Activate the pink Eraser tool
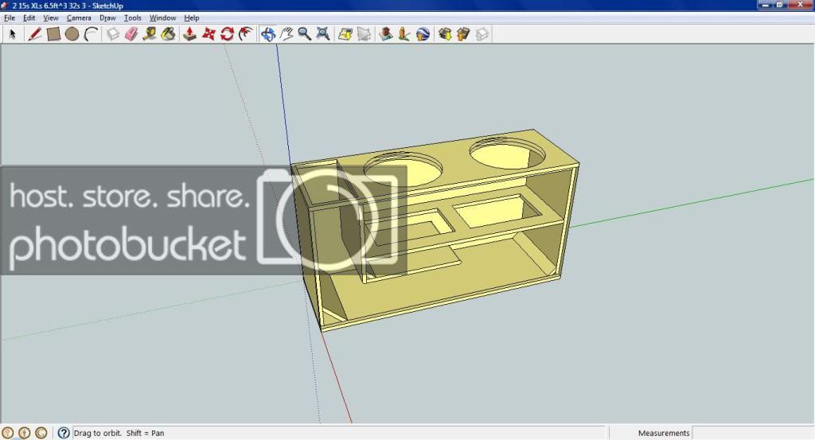Image resolution: width=815 pixels, height=440 pixels. tap(131, 34)
